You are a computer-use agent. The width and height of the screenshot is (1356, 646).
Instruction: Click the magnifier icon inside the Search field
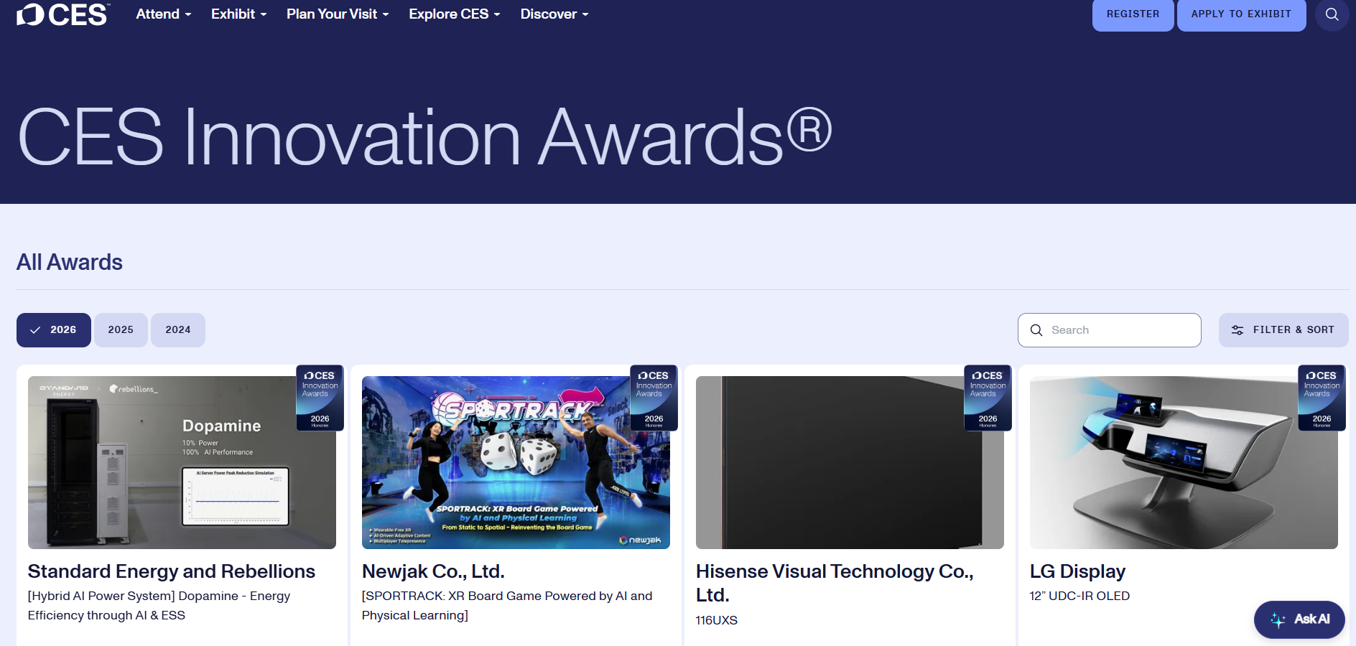1036,330
